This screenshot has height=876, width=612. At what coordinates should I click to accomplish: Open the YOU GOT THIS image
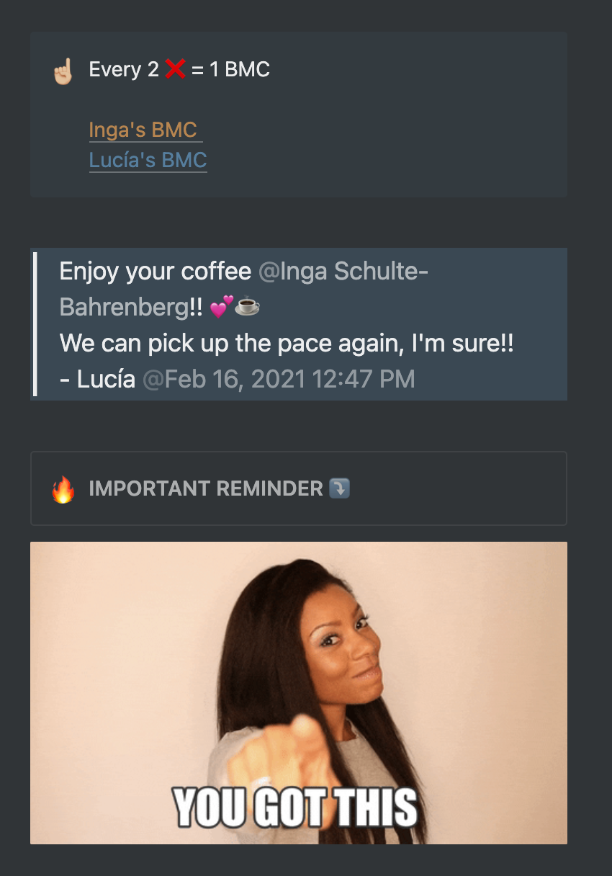[299, 693]
